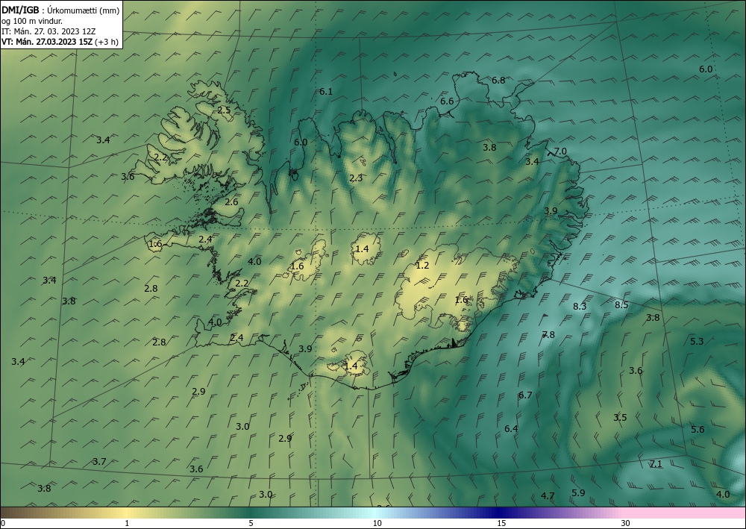Click the colour scale label 30
Screen dimensions: 746x529
click(626, 523)
